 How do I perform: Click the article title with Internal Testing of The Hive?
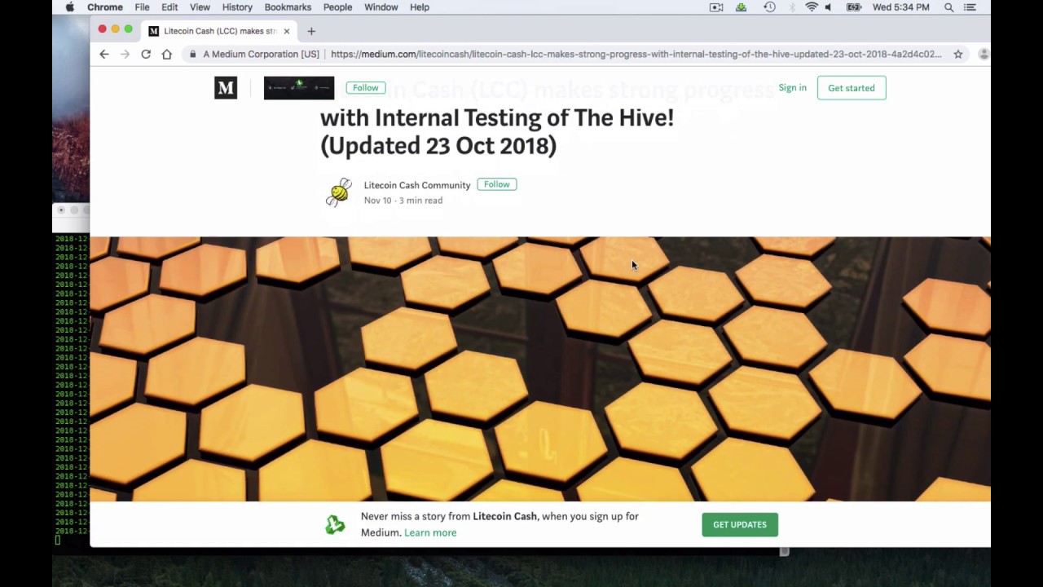[x=497, y=130]
